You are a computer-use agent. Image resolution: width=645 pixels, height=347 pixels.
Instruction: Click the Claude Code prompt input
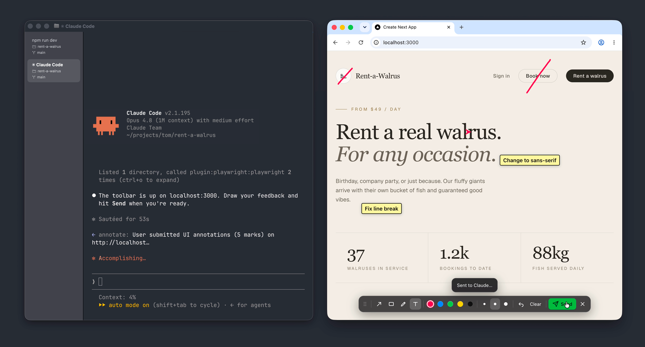pyautogui.click(x=198, y=282)
